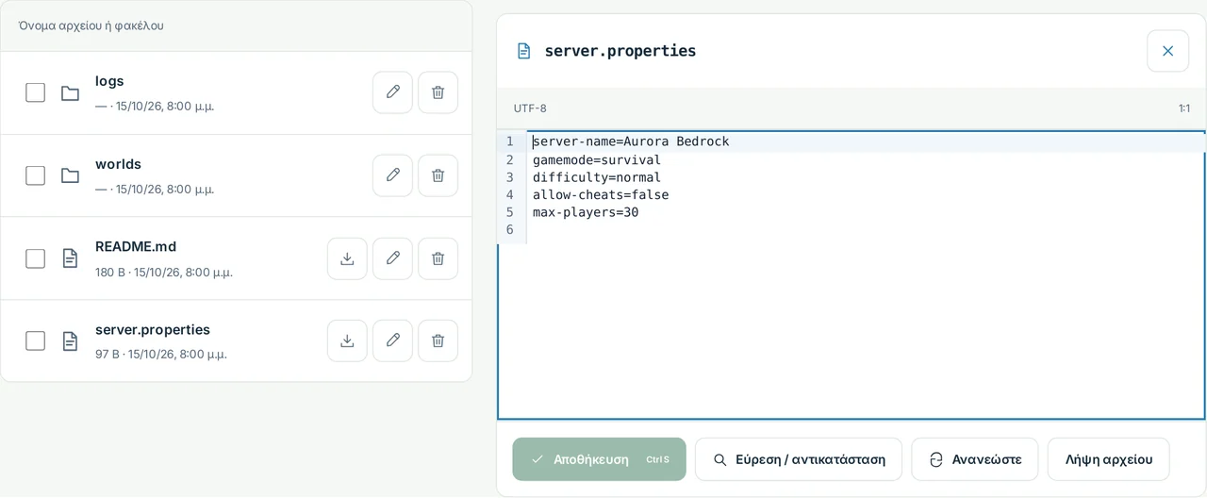Open README.md by its name
Screen dimensions: 1207x498
136,247
